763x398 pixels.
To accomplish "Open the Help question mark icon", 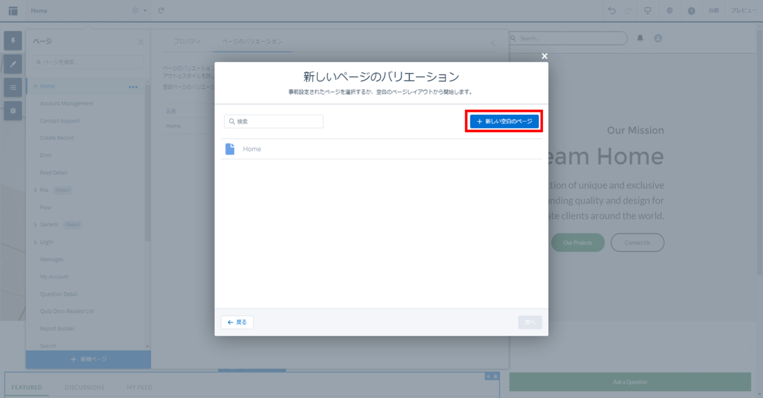I will click(x=691, y=11).
